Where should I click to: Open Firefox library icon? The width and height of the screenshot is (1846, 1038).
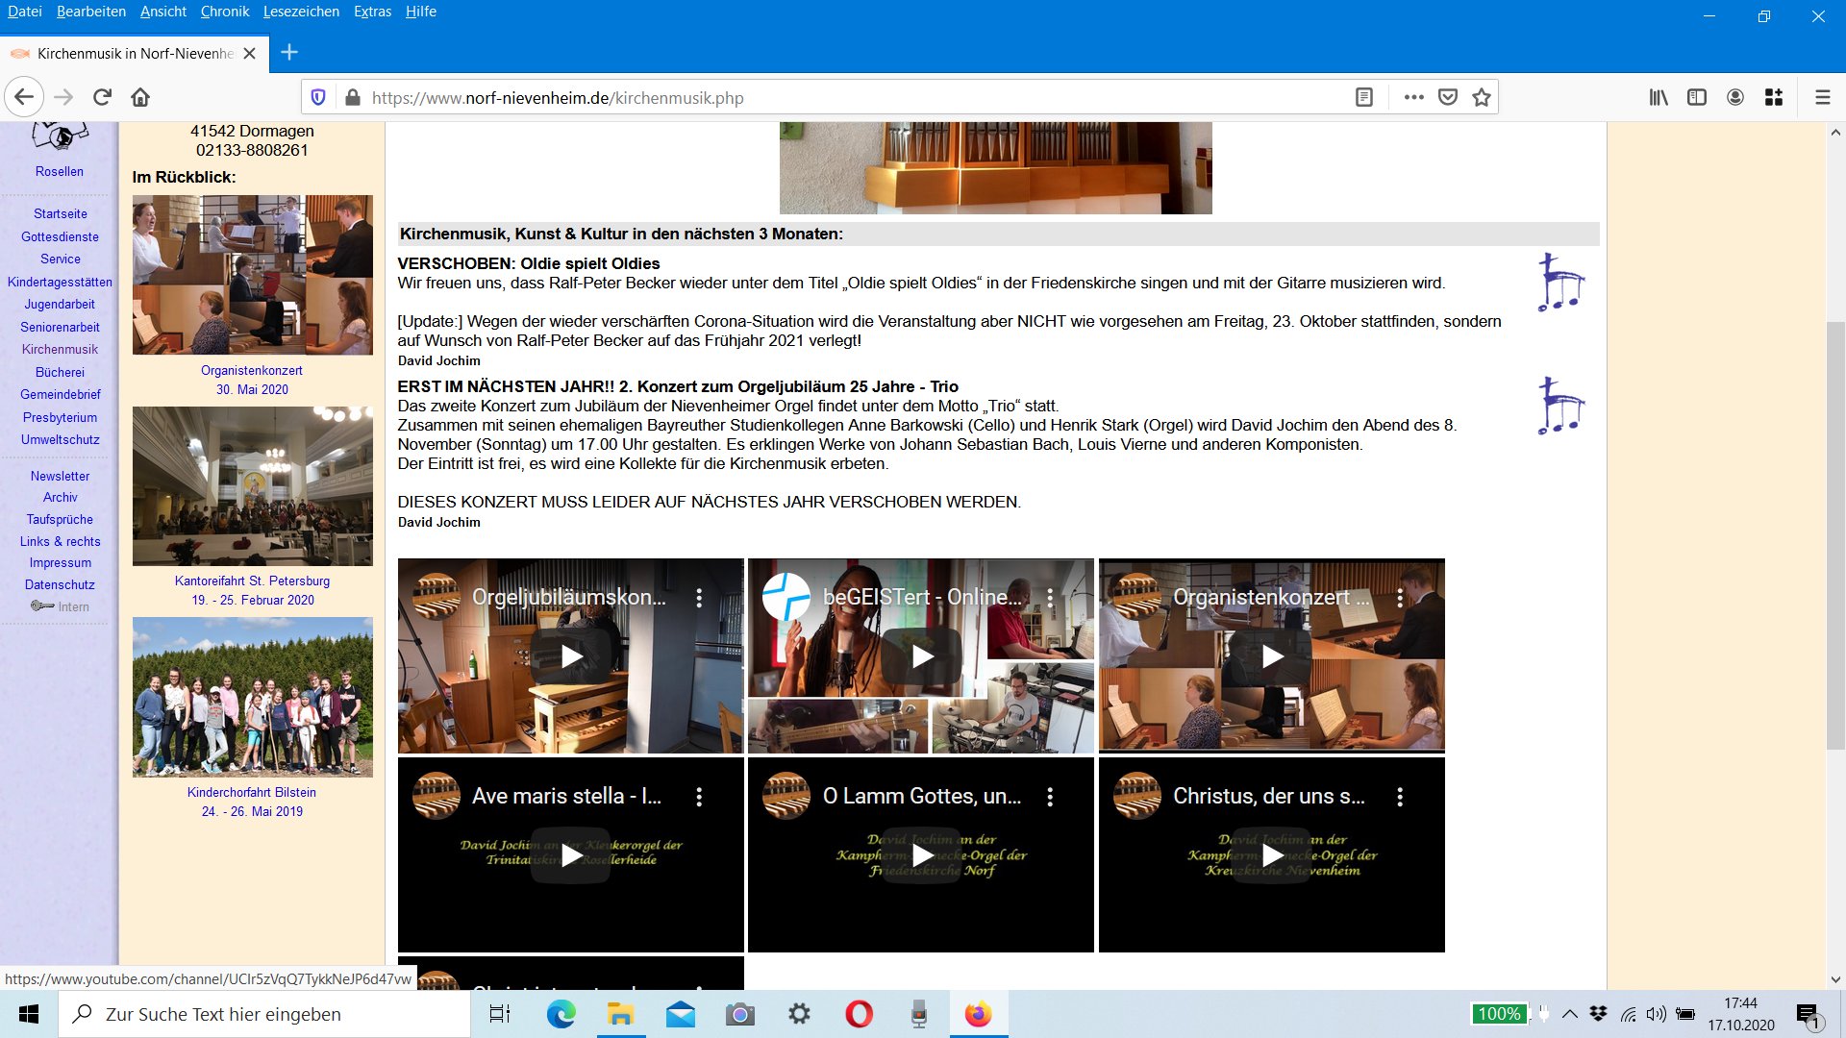coord(1659,97)
